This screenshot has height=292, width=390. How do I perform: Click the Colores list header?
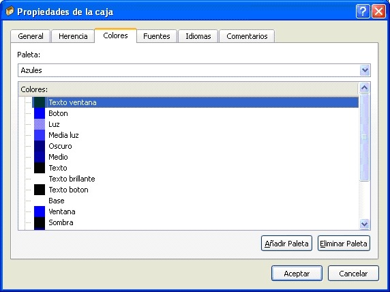click(188, 89)
